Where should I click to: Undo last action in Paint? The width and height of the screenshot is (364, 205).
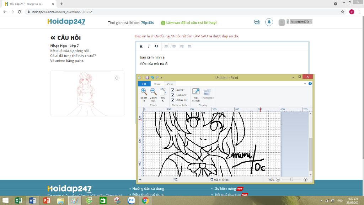coord(152,78)
